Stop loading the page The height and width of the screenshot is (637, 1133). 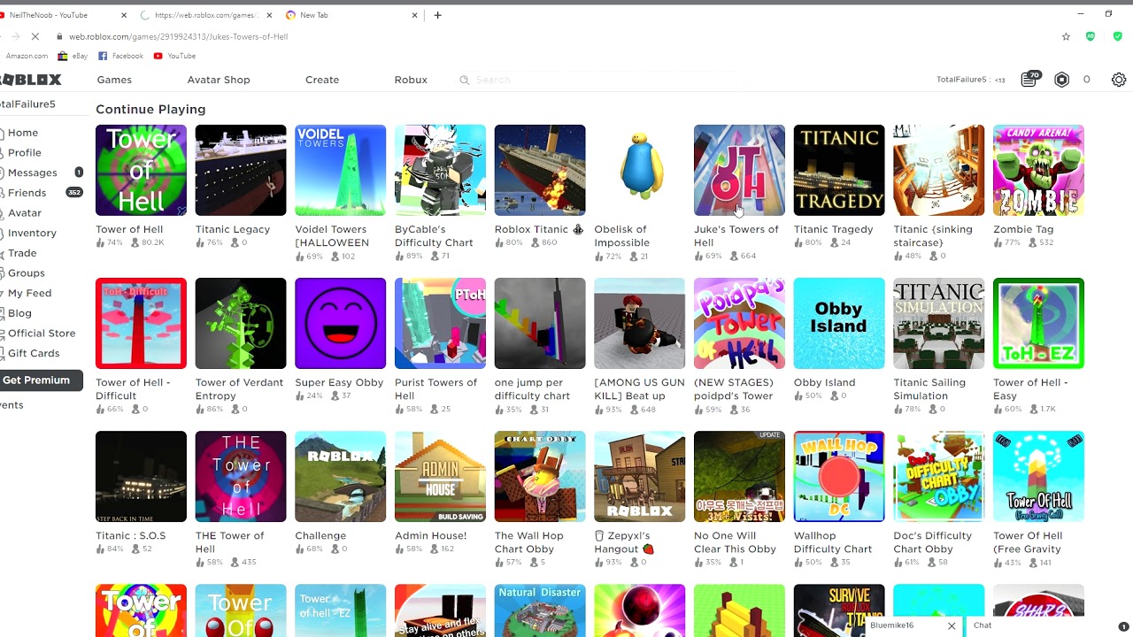pyautogui.click(x=35, y=37)
